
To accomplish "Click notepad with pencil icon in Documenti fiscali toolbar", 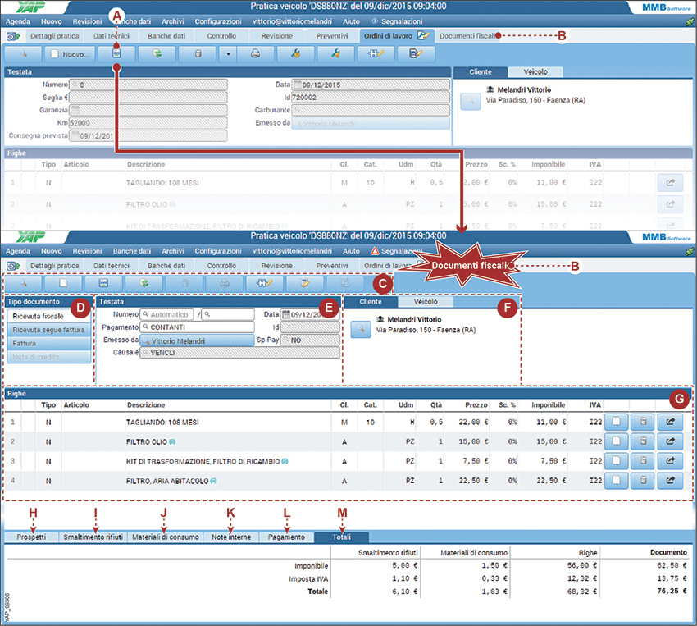I will coord(304,283).
